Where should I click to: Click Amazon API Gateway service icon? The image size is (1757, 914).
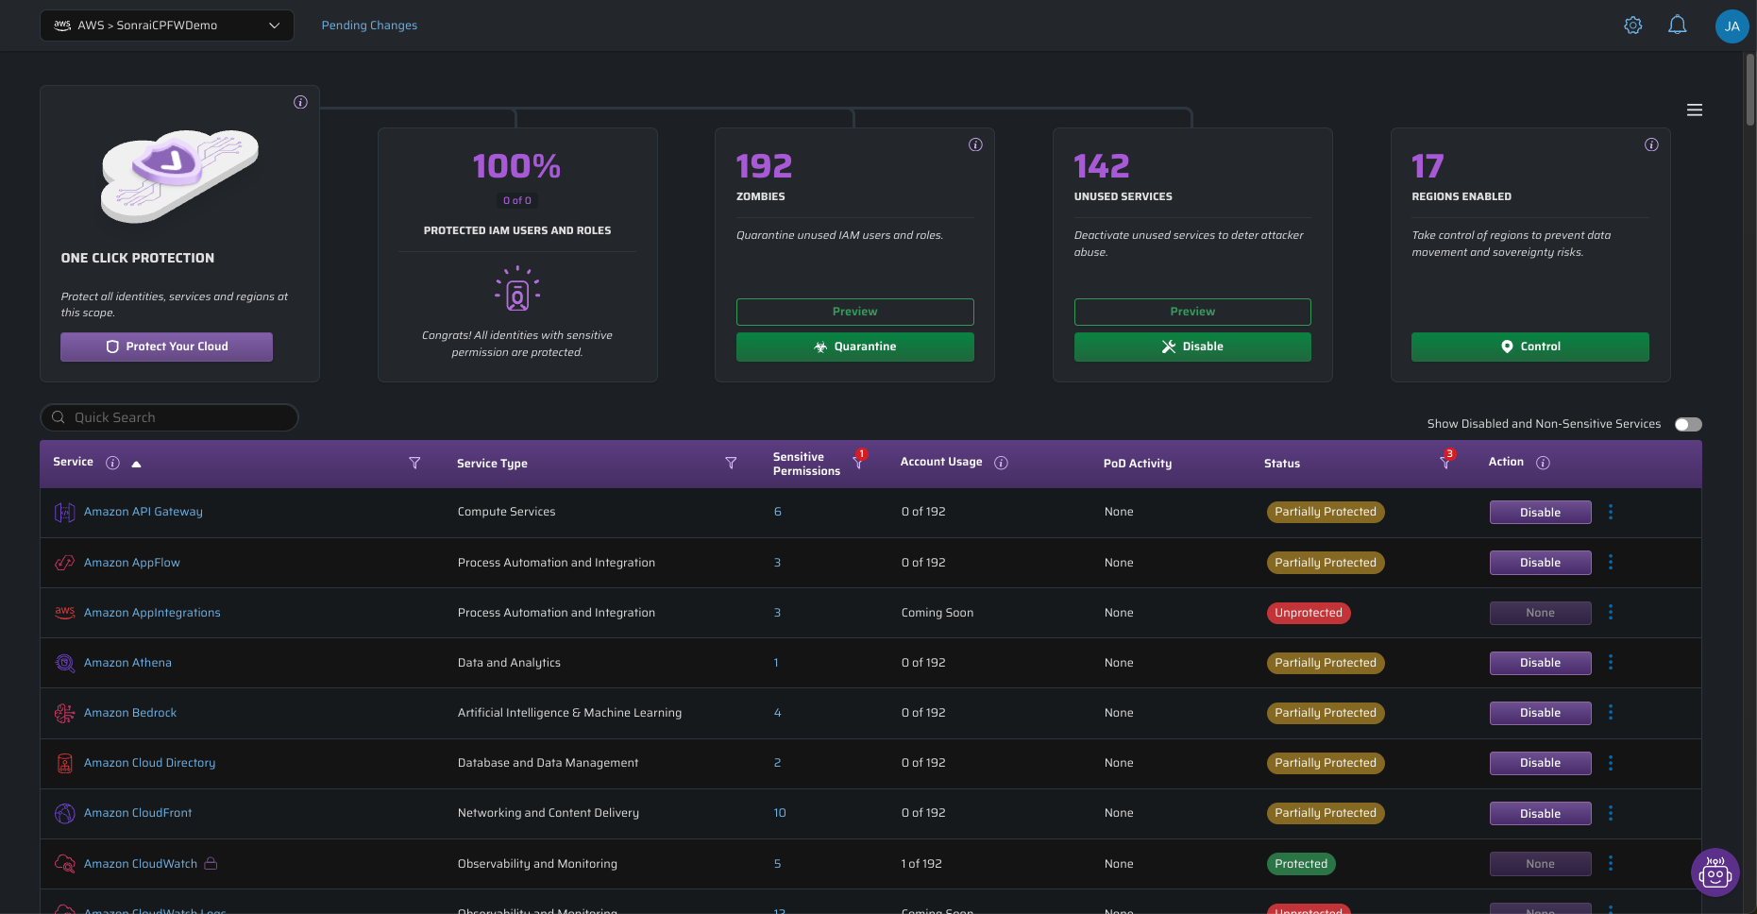64,512
